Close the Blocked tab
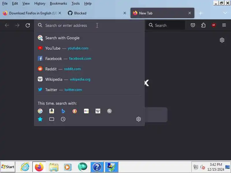This screenshot has height=173, width=231. coord(125,13)
